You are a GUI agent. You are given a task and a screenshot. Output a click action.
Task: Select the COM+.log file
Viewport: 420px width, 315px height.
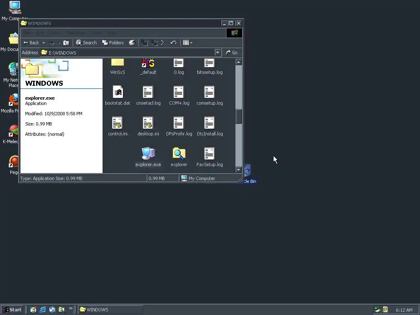tap(179, 95)
